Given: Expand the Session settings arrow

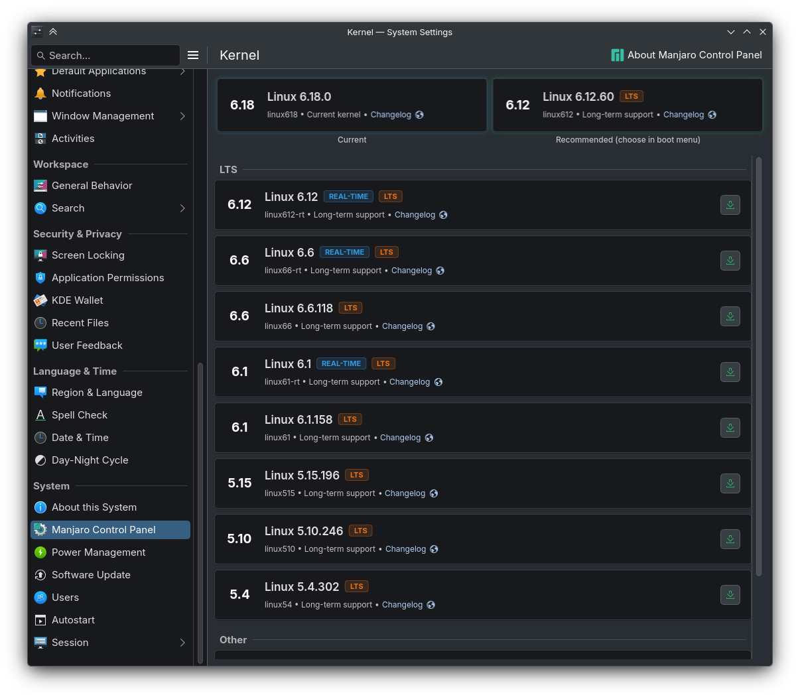Looking at the screenshot, I should 182,643.
